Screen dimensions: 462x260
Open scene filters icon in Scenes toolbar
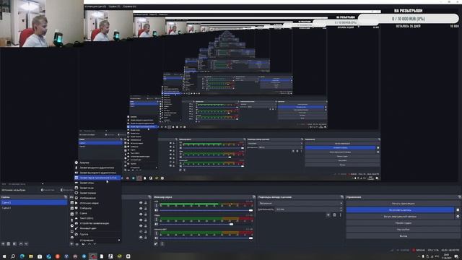tap(14, 244)
